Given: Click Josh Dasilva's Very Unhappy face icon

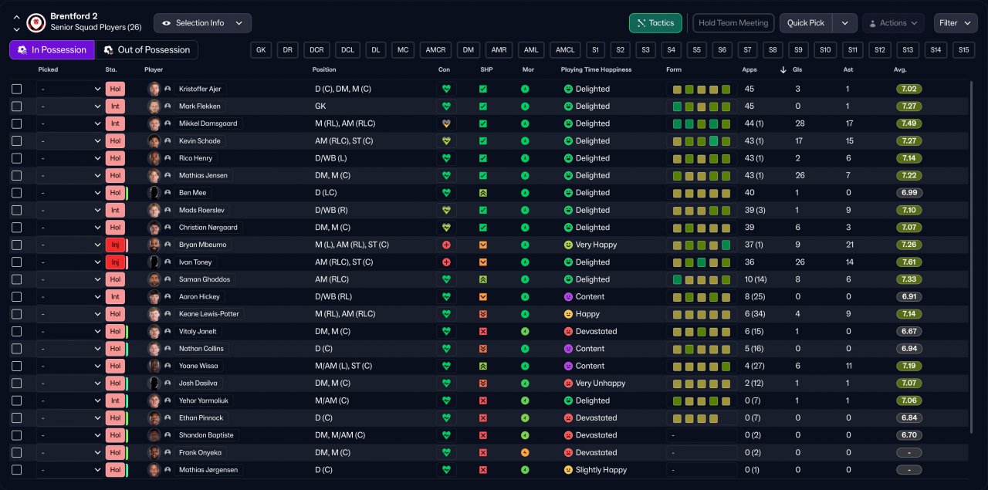Looking at the screenshot, I should click(568, 384).
